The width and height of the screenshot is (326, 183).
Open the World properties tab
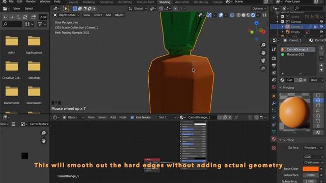(x=274, y=87)
